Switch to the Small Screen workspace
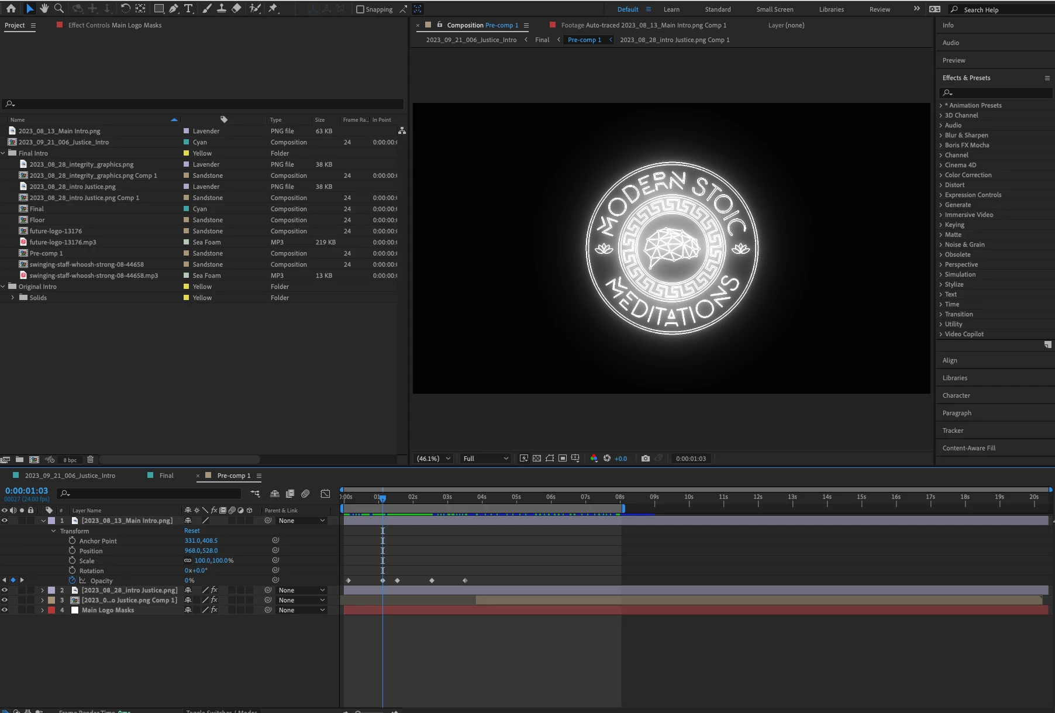The height and width of the screenshot is (713, 1055). [x=775, y=9]
